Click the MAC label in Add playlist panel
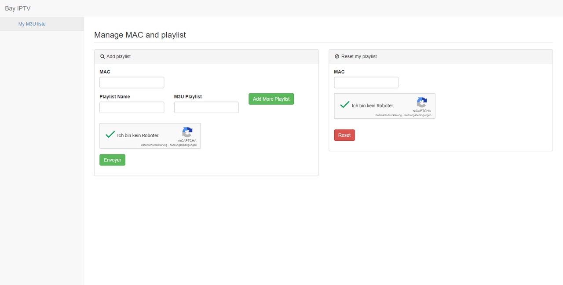563x285 pixels. pos(105,72)
